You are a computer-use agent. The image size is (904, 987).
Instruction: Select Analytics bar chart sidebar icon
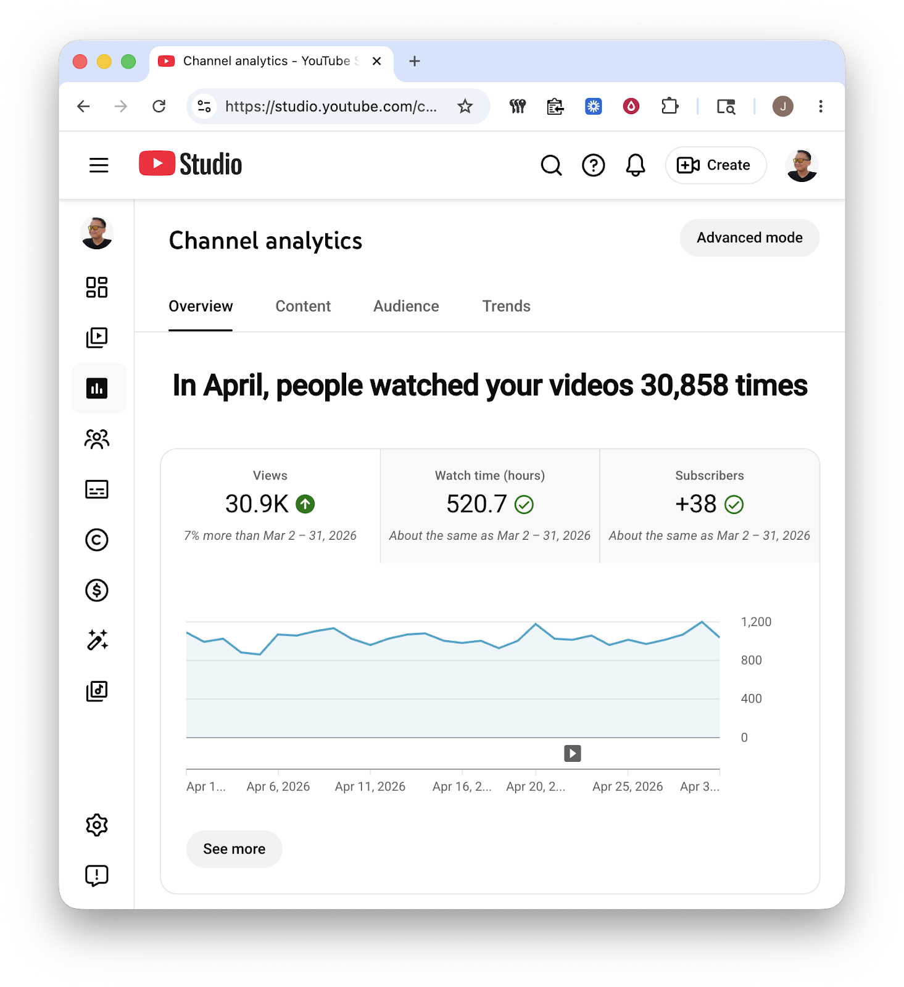click(97, 388)
